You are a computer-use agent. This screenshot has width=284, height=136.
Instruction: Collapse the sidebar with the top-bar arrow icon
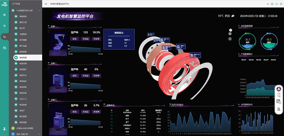[46, 4]
